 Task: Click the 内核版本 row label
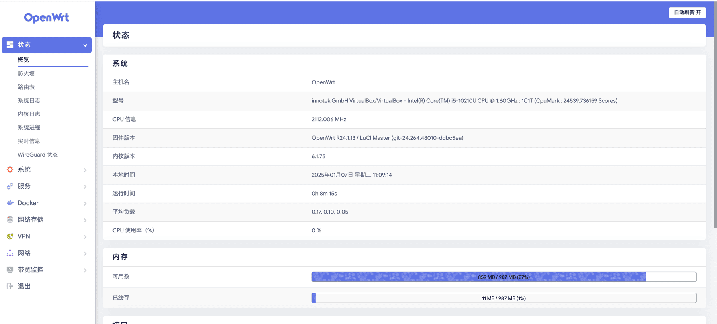pyautogui.click(x=124, y=156)
